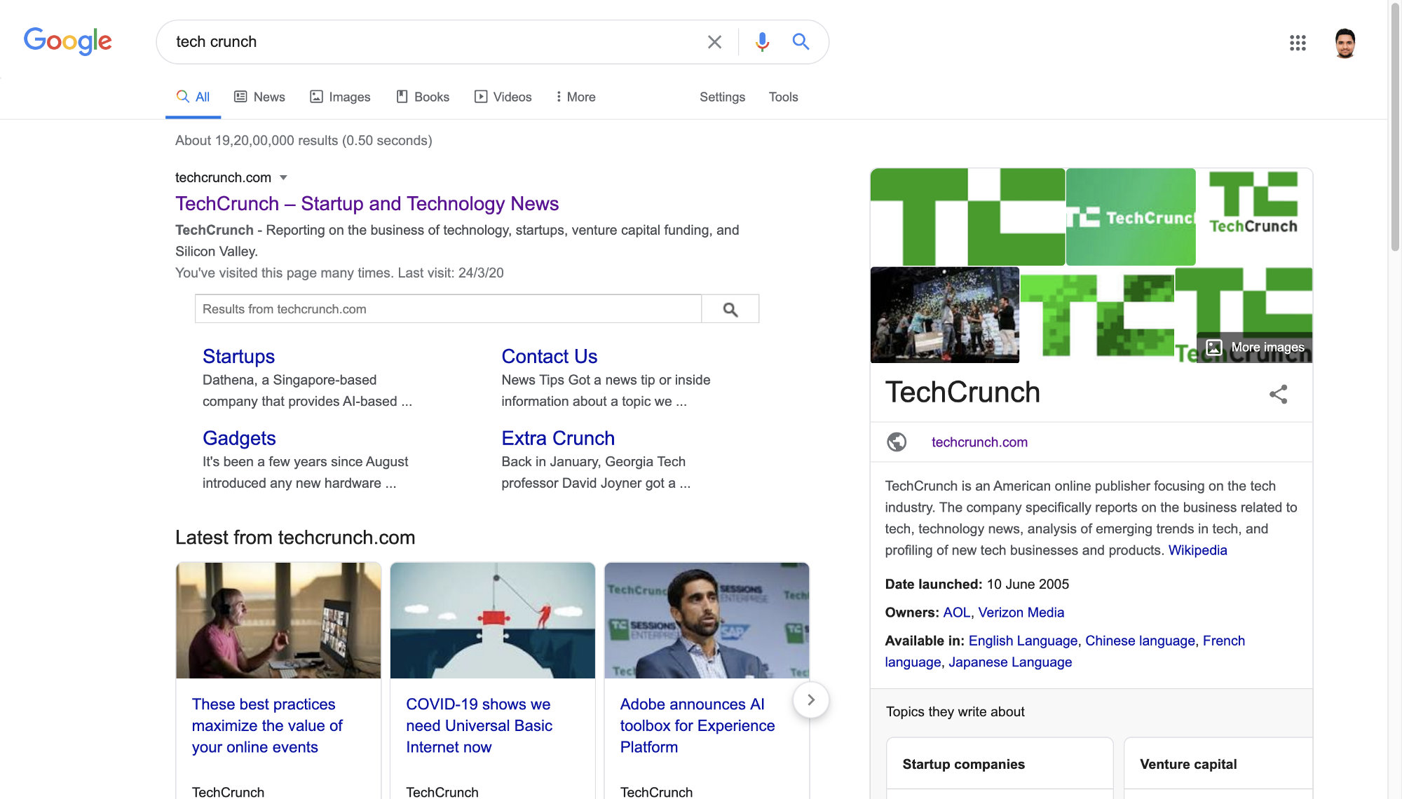Switch to the News tab

[259, 97]
